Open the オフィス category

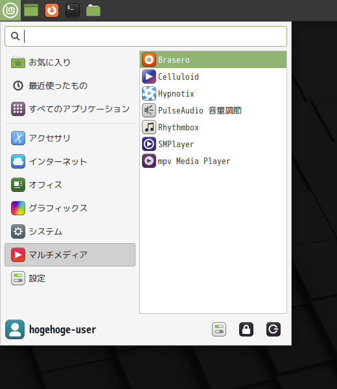70,185
